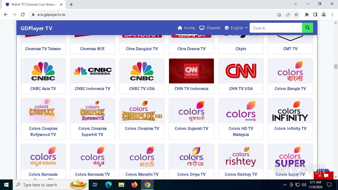The height and width of the screenshot is (190, 338).
Task: Open the CNN TV USA logo thumbnail
Action: pos(241,71)
